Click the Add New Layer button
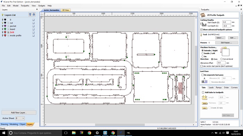Screen dimensions: 243x136 coord(19,112)
